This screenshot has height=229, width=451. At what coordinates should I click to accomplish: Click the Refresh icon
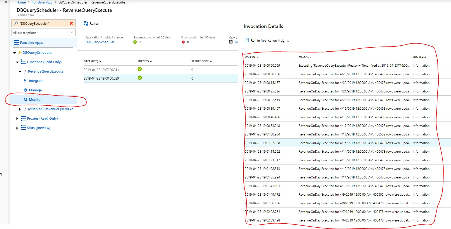click(86, 23)
